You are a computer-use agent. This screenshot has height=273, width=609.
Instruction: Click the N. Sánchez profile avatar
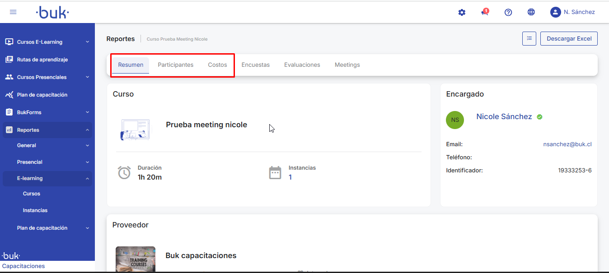(555, 12)
